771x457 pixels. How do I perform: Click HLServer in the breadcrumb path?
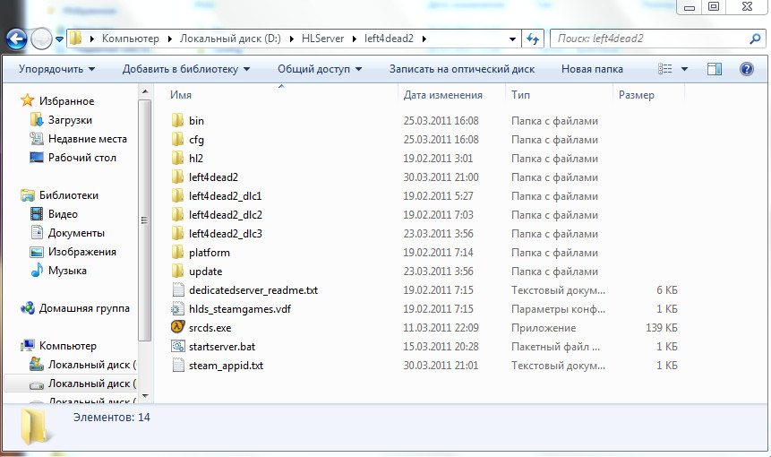322,39
